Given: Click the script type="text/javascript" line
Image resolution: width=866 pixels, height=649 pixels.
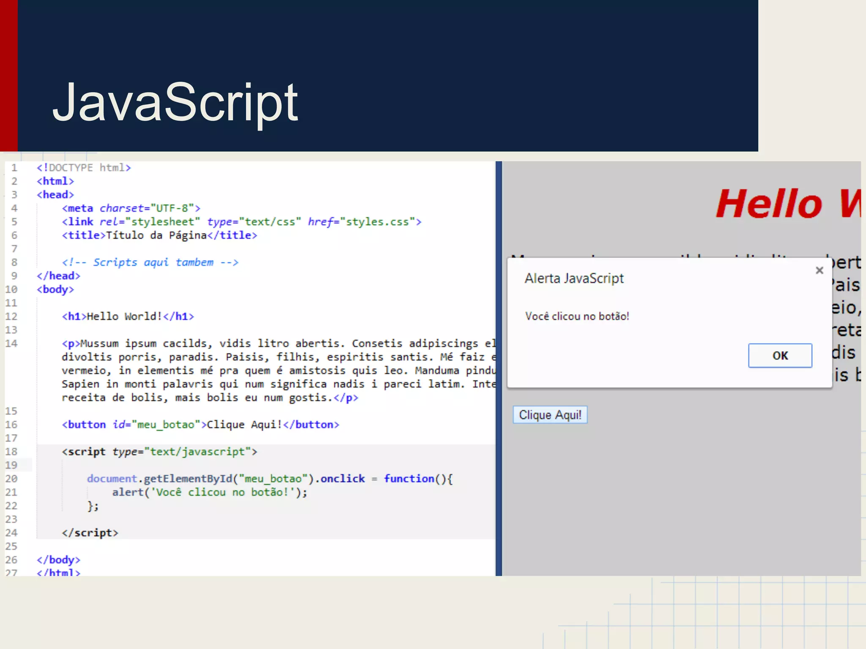Looking at the screenshot, I should 159,452.
